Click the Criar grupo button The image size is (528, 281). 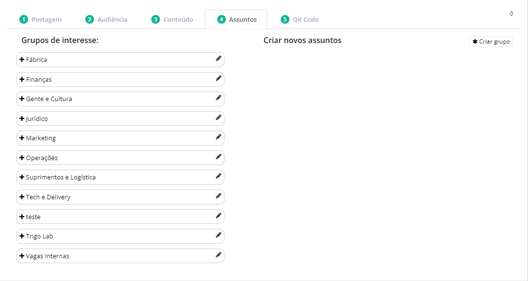[491, 42]
